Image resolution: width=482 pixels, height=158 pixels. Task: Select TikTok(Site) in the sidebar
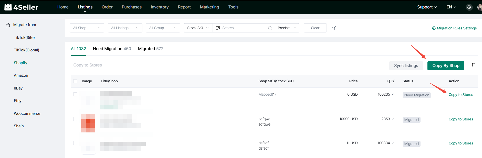coord(24,38)
